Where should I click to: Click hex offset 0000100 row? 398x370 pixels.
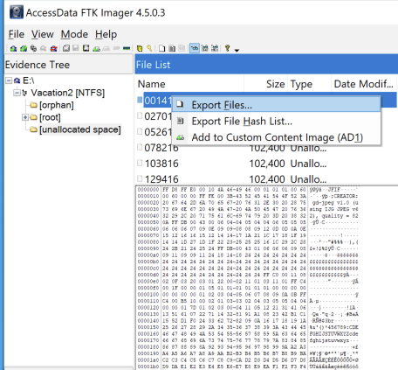(x=148, y=294)
